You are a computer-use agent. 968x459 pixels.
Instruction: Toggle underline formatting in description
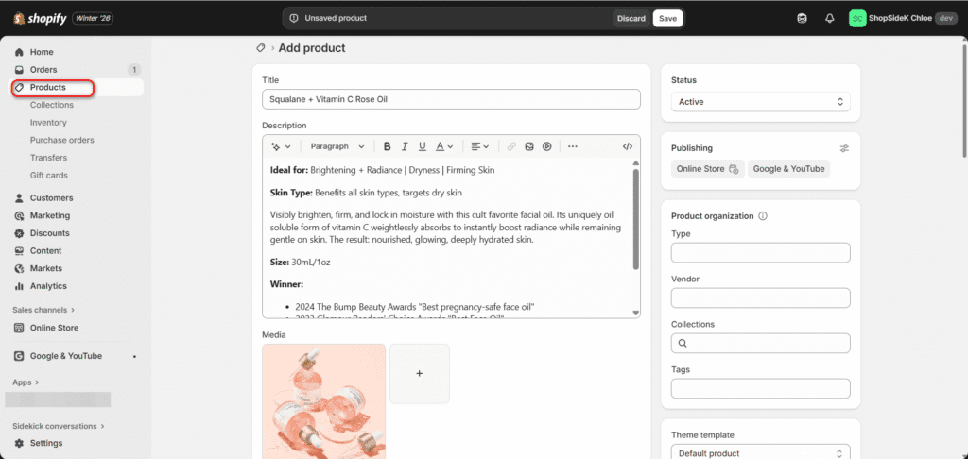423,146
